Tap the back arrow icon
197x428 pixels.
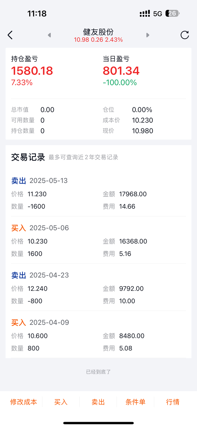[10, 35]
